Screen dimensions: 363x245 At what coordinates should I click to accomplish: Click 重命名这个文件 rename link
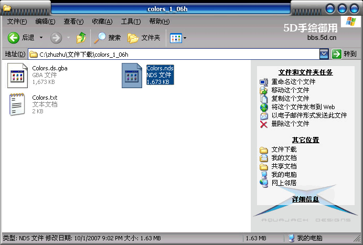(293, 82)
